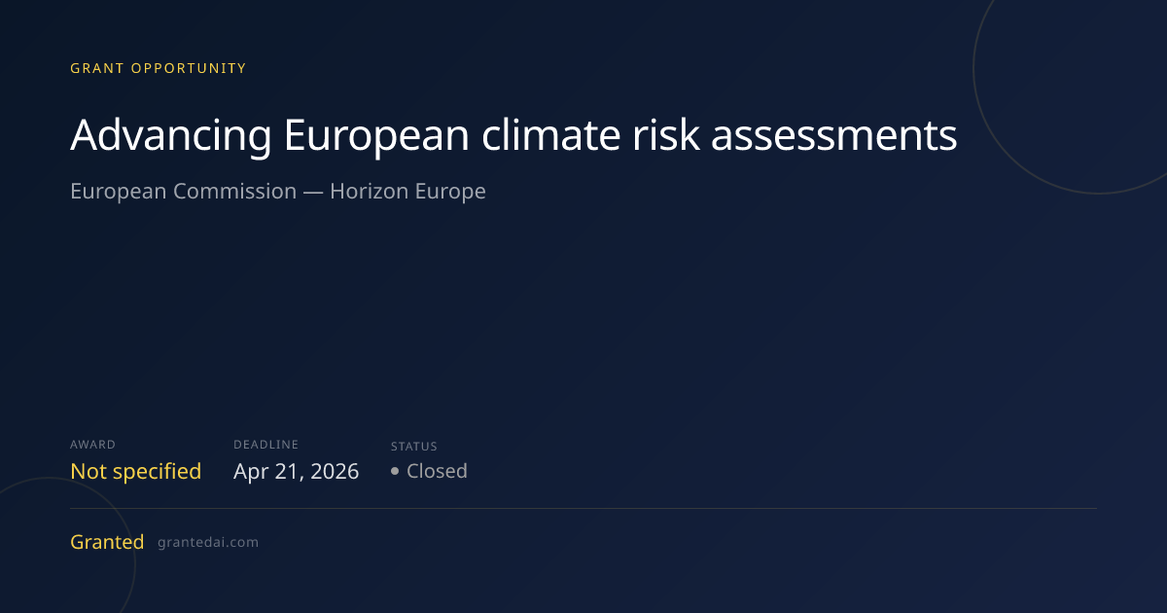Click the 'Closed' status text
This screenshot has height=613, width=1167.
tap(437, 471)
